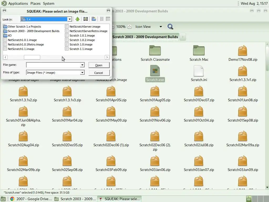The height and width of the screenshot is (202, 269).
Task: Open the Places menu
Action: [x=35, y=3]
